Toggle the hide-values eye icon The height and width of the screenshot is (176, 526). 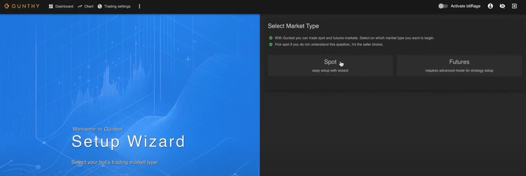[x=502, y=6]
